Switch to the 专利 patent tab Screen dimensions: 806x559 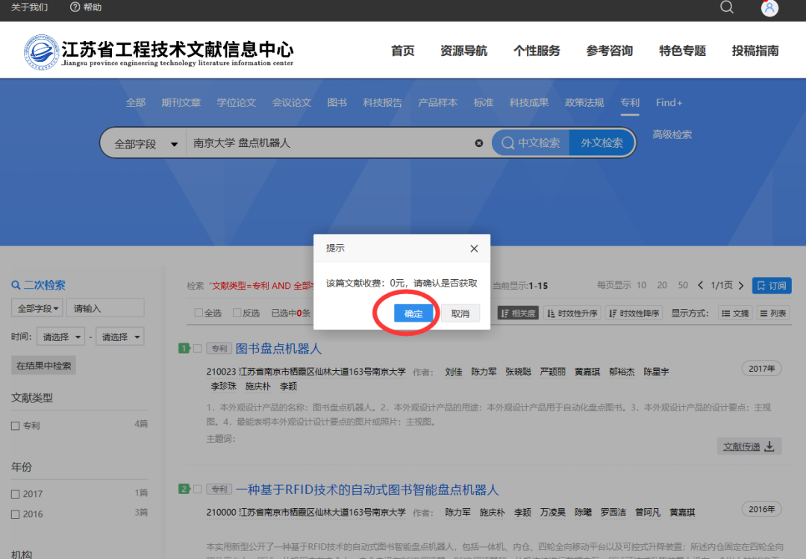pos(629,103)
